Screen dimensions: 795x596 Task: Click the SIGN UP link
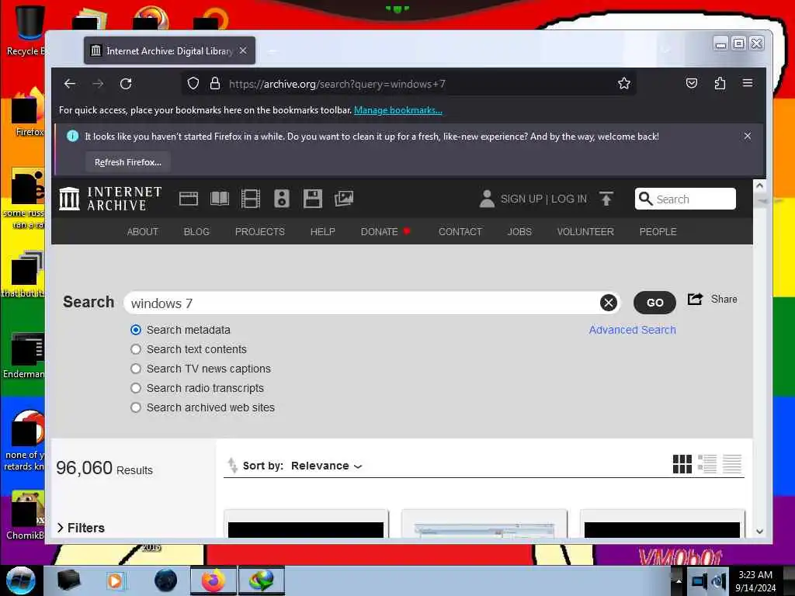pyautogui.click(x=521, y=199)
